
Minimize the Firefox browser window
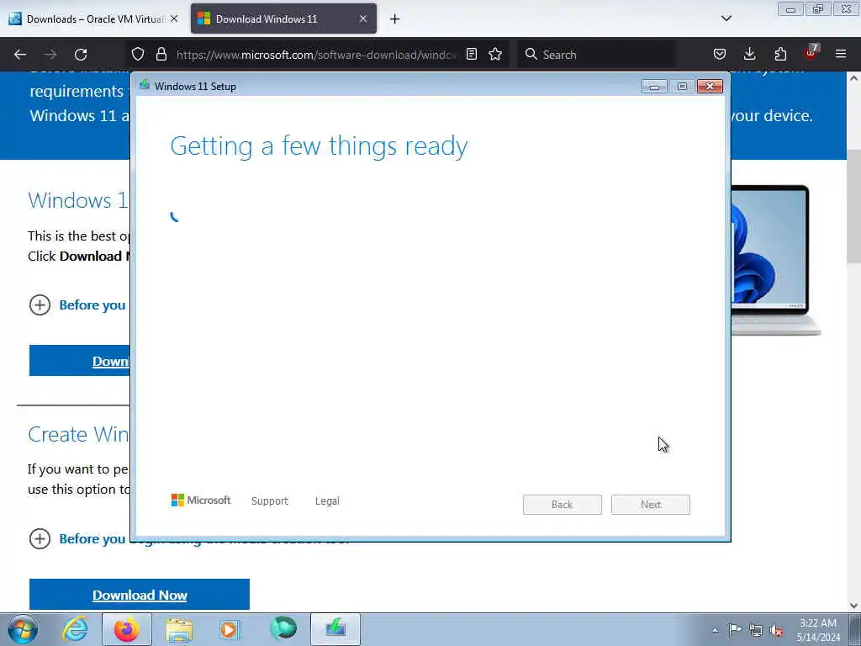pos(790,9)
